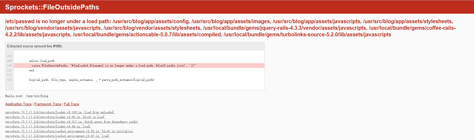Image resolution: width=474 pixels, height=140 pixels.
Task: Select trace line loader.rb:60 block in load
Action: (55, 117)
